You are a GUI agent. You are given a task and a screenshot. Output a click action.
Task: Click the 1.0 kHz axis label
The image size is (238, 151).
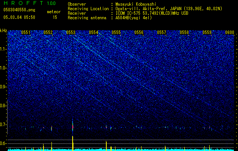[3, 68]
